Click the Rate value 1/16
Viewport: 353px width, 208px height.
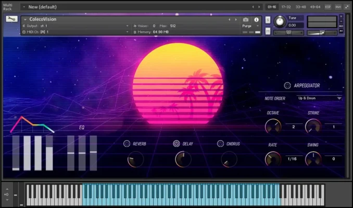[292, 159]
